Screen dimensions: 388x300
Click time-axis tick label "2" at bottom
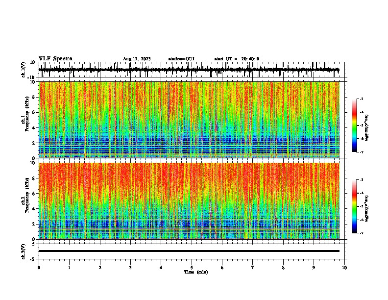(100, 268)
